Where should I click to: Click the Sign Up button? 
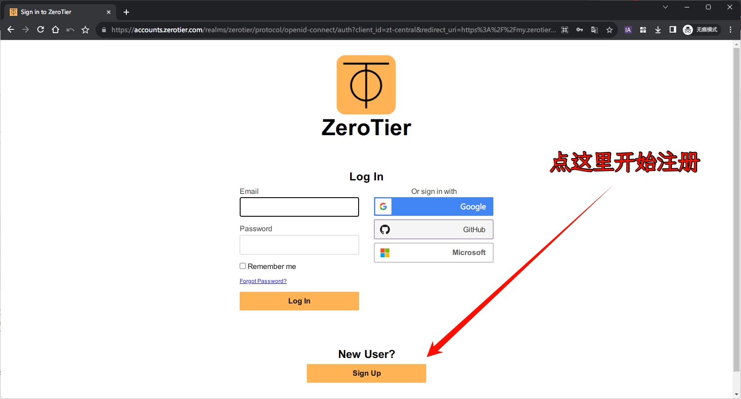coord(367,373)
